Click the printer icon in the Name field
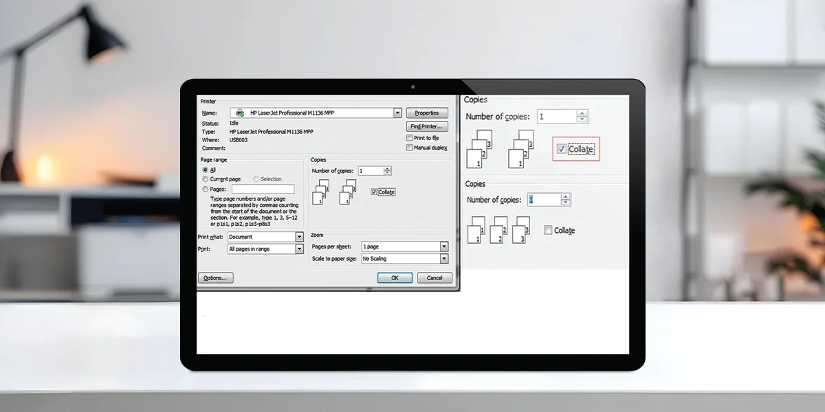825x412 pixels. pos(239,113)
